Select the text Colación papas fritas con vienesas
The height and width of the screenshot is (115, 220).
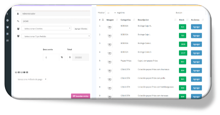click(x=153, y=96)
